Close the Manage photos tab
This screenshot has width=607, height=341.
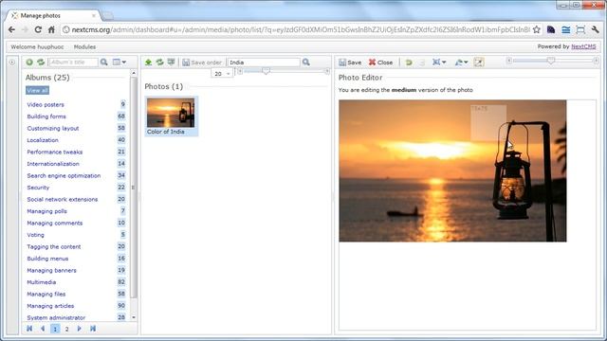94,15
